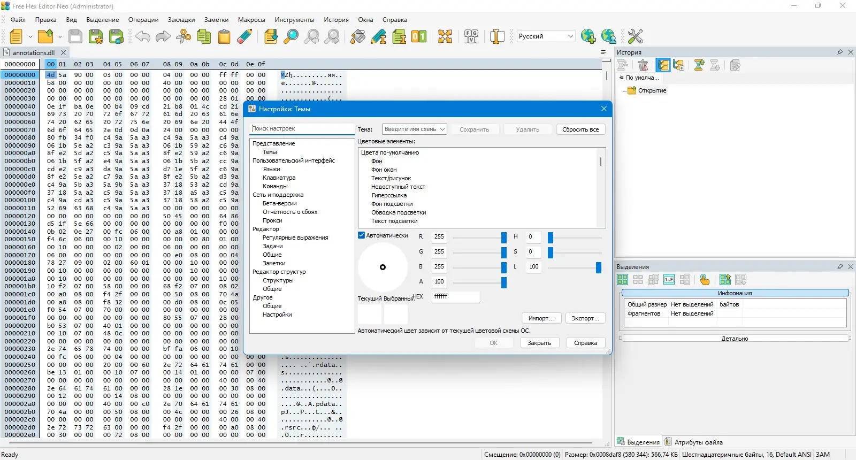
Task: Uncheck the Автоматически checkbox
Action: pos(362,235)
